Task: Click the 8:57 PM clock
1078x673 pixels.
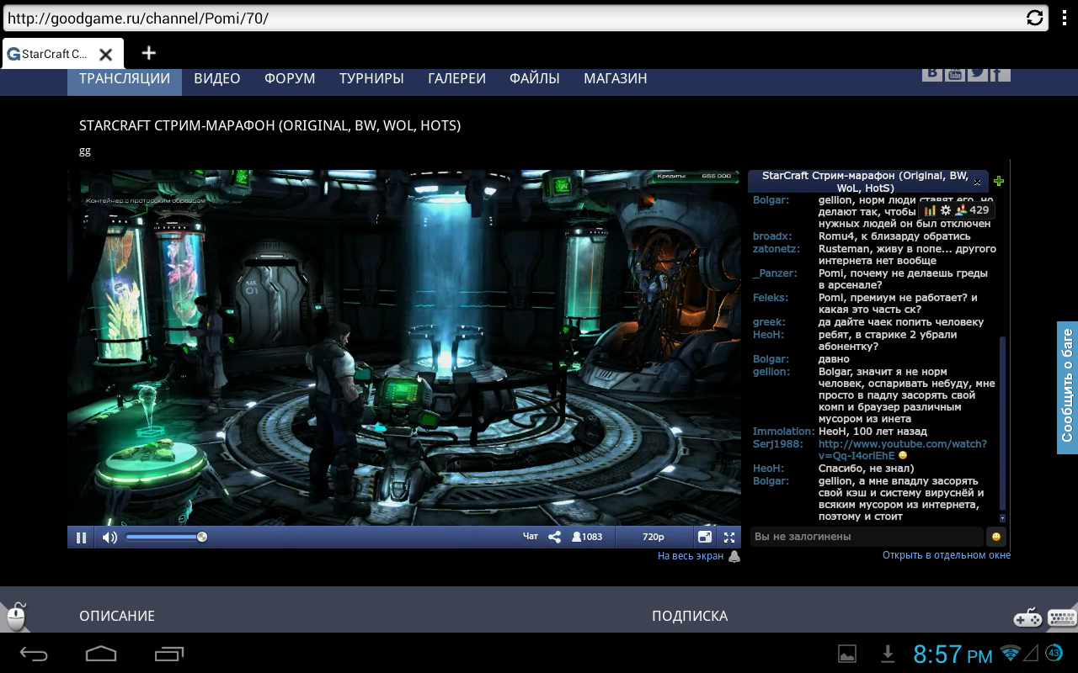Action: [x=953, y=654]
